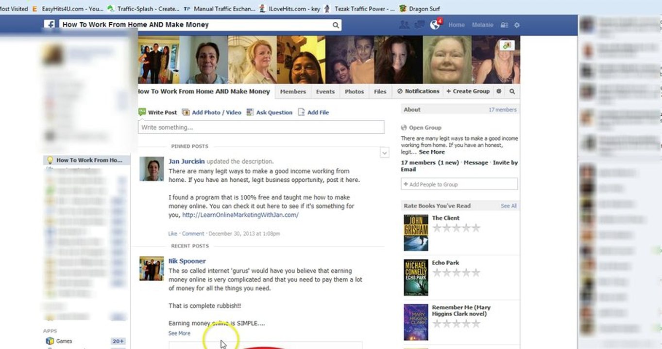
Task: Open the notifications globe with 4 badge
Action: [435, 24]
